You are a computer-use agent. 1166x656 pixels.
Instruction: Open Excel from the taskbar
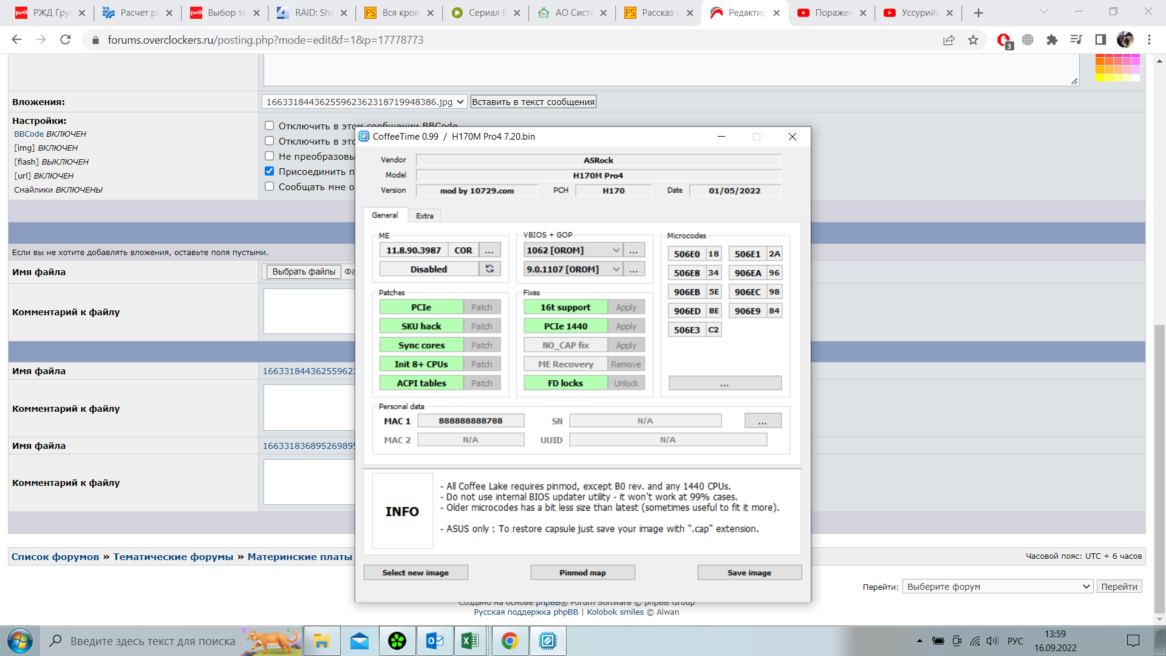point(471,641)
